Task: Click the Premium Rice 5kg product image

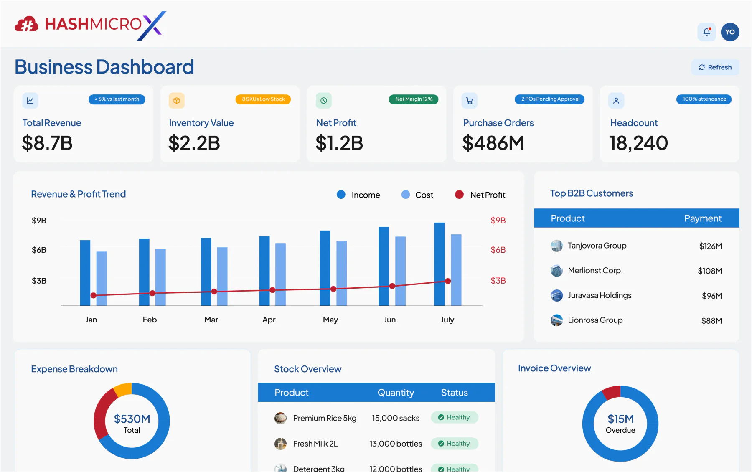Action: (280, 418)
